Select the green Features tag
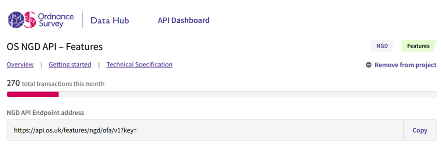The width and height of the screenshot is (441, 145). (418, 46)
